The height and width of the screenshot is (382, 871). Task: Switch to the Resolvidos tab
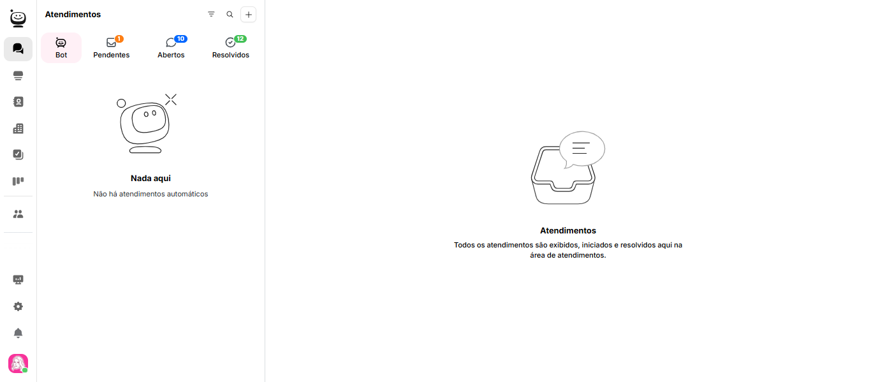[231, 48]
